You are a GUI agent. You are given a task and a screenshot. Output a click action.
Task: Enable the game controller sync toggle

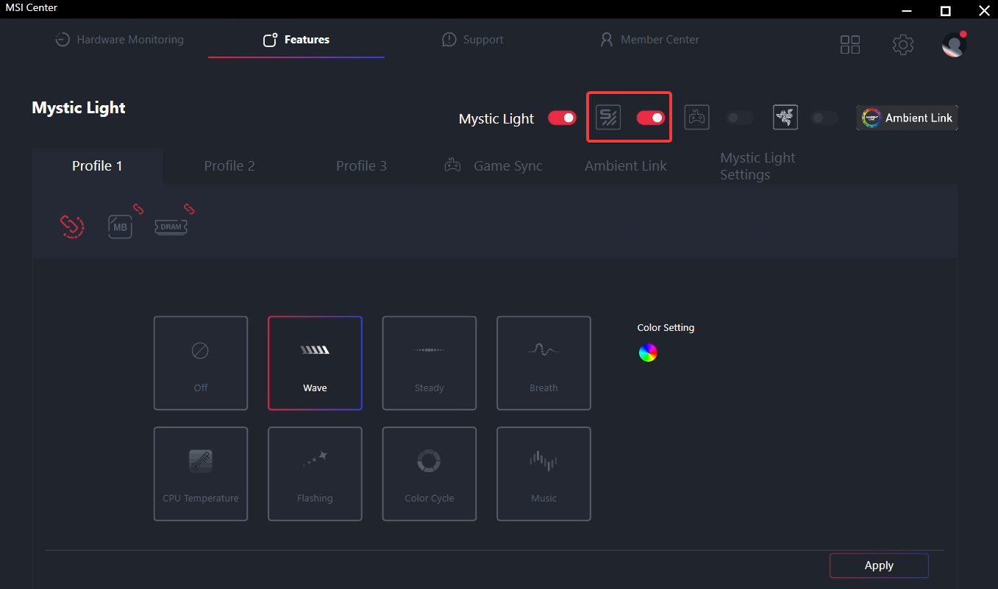click(x=739, y=118)
